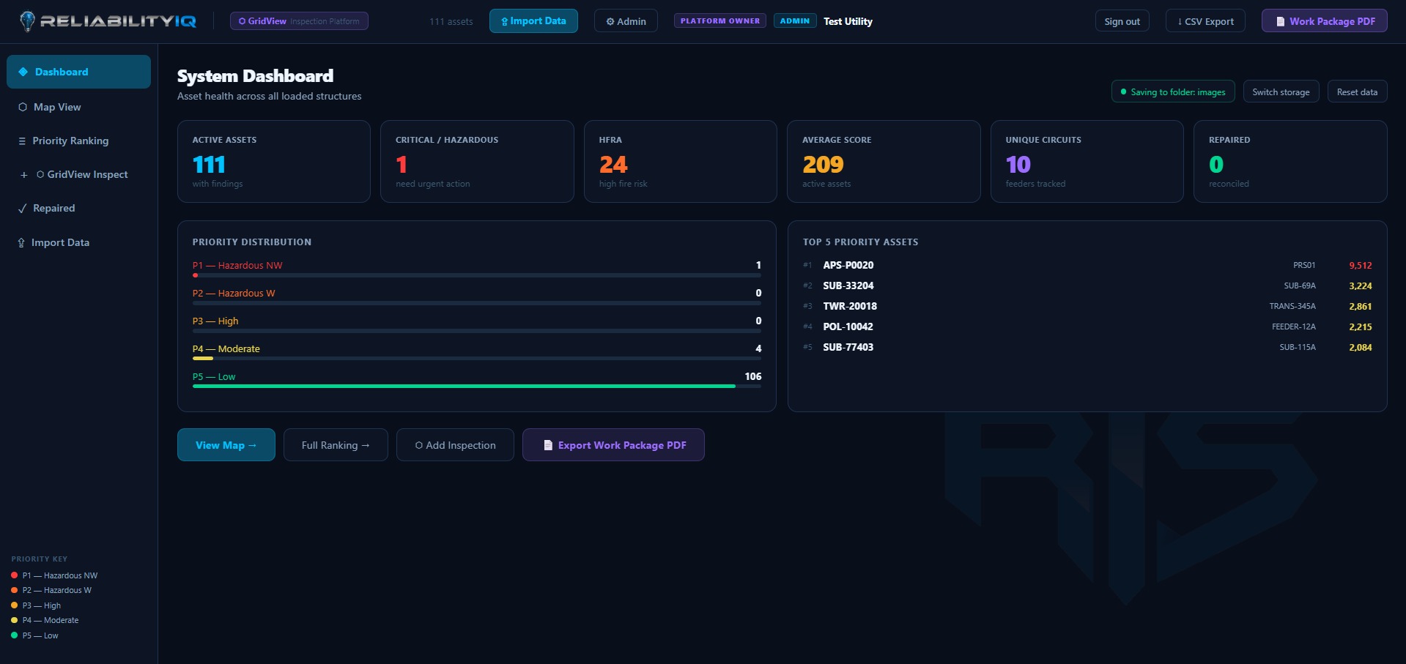Click the PLATFORM OWNER badge

click(720, 21)
